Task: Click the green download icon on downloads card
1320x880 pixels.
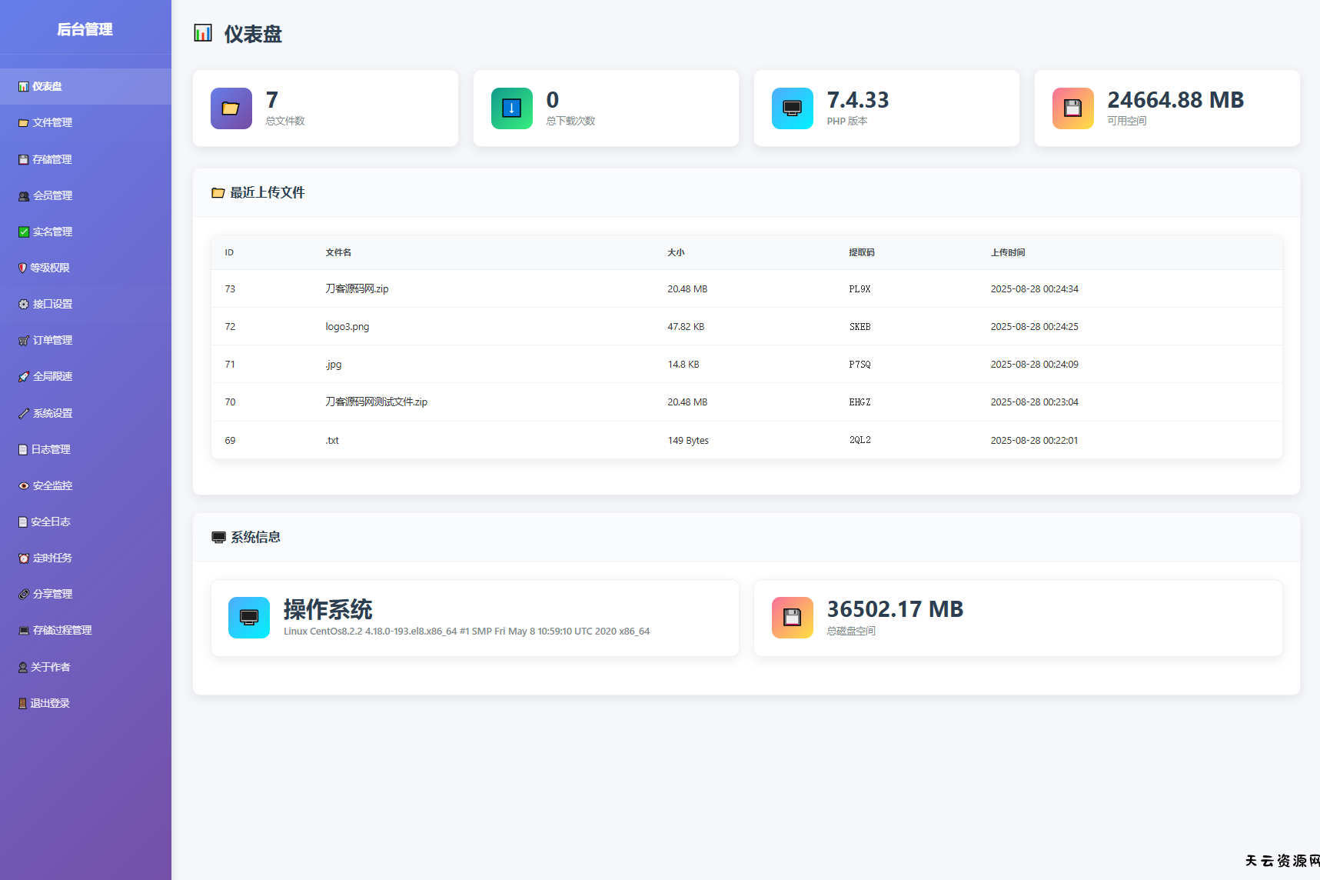Action: click(x=511, y=108)
